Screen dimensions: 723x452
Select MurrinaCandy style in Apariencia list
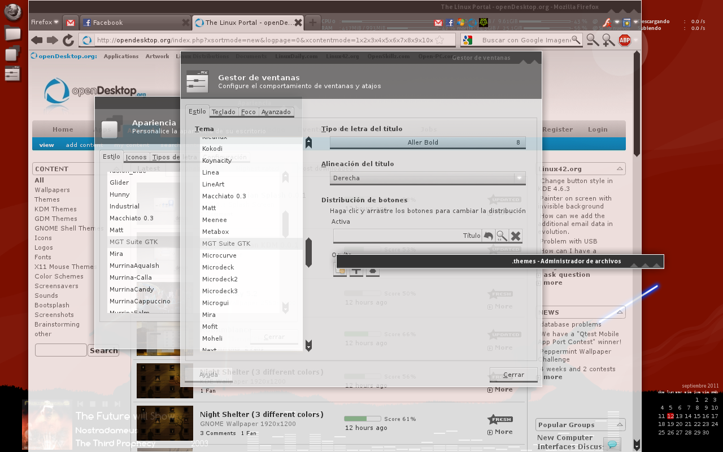click(132, 289)
